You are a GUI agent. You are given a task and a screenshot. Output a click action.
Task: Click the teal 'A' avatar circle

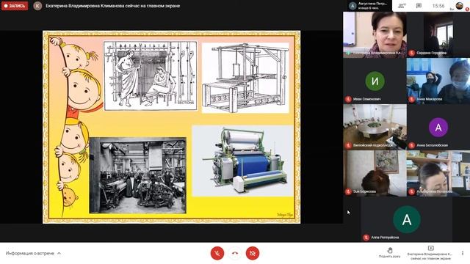coord(407,219)
